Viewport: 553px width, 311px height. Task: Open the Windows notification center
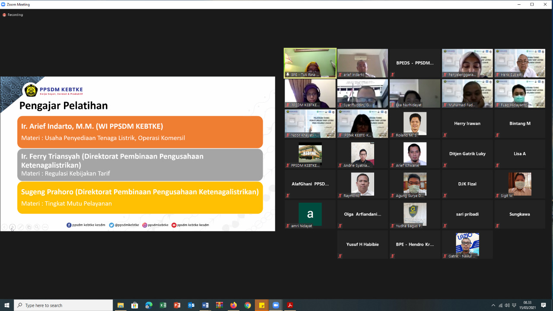click(x=543, y=305)
